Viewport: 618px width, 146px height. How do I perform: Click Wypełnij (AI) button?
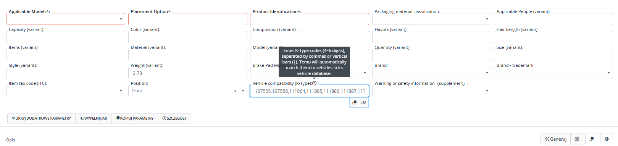coord(94,118)
